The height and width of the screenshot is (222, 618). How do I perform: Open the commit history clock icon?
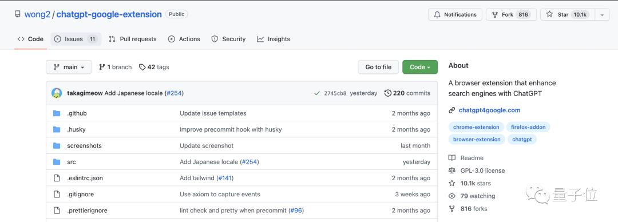pos(388,93)
